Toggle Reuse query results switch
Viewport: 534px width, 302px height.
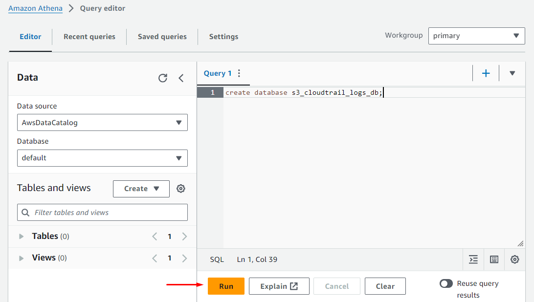tap(446, 283)
